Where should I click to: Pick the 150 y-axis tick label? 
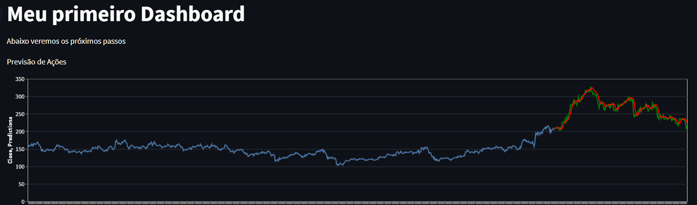point(20,149)
